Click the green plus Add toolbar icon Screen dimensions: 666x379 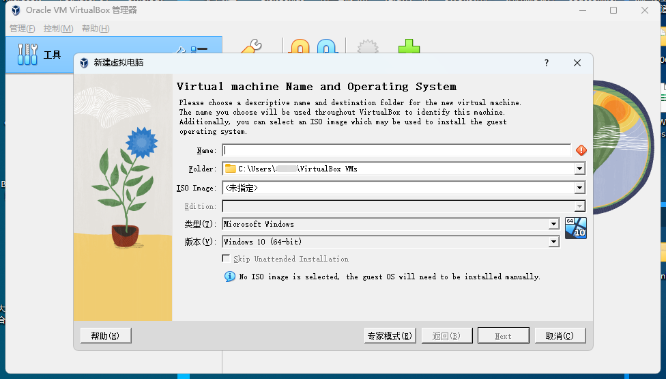[x=409, y=46]
